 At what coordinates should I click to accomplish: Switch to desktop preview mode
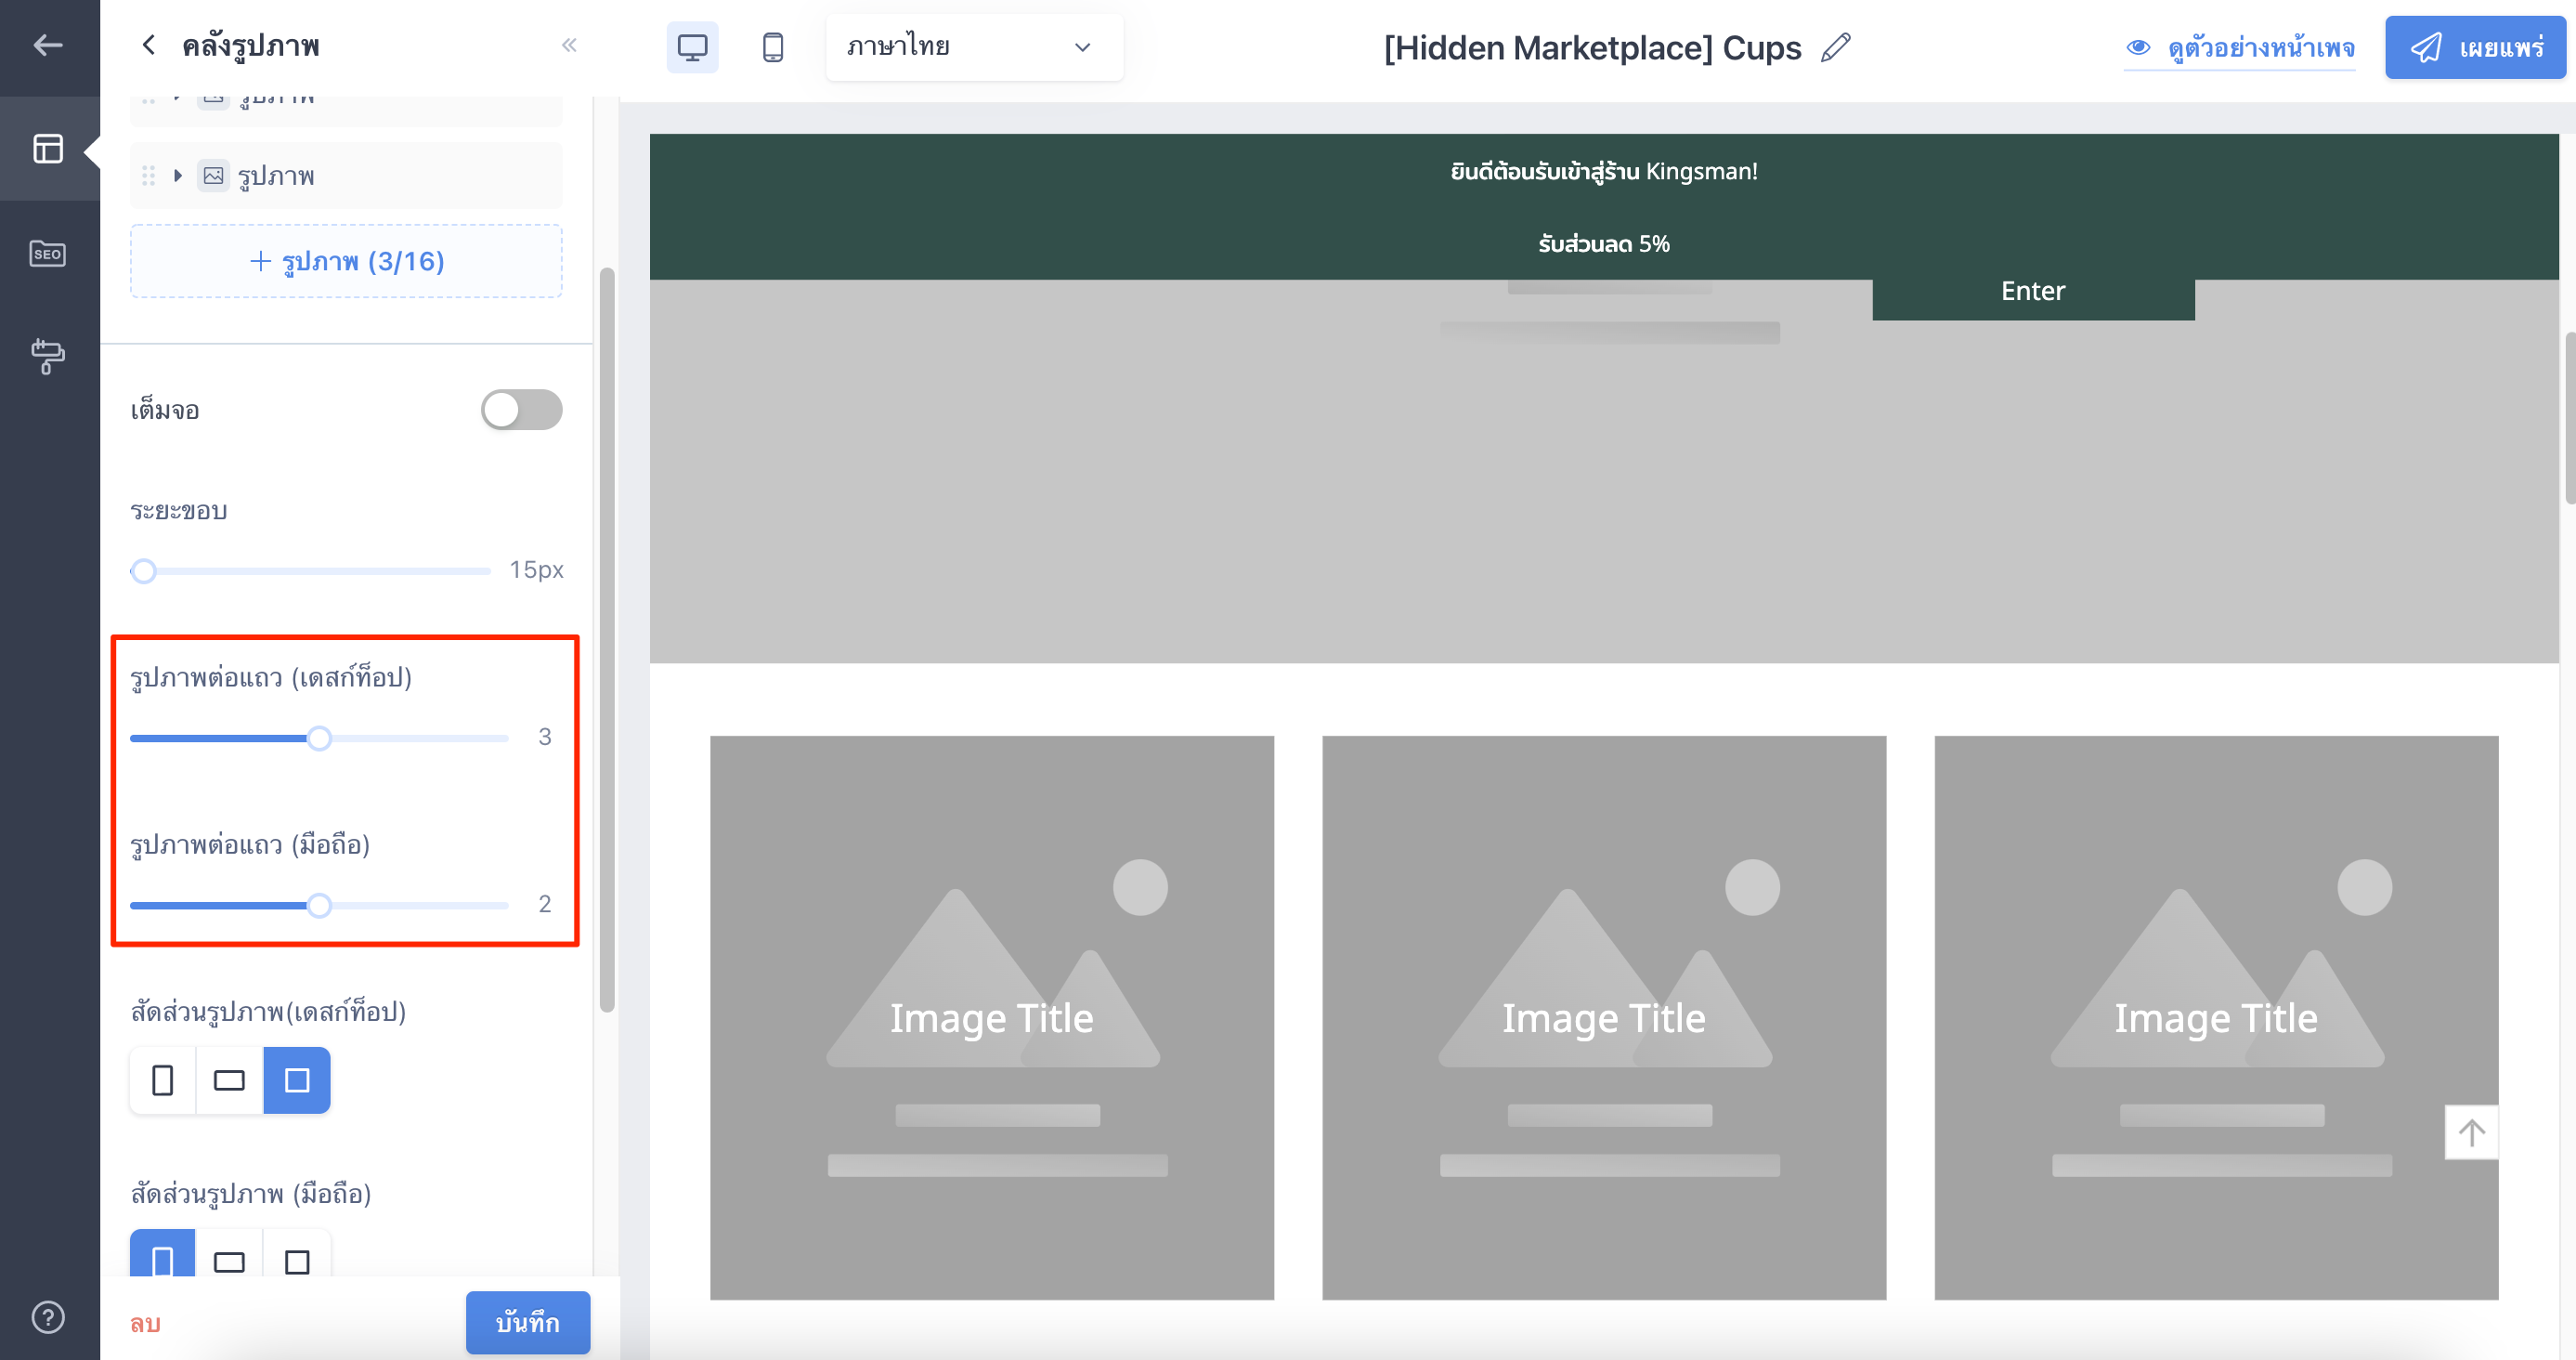(x=692, y=47)
